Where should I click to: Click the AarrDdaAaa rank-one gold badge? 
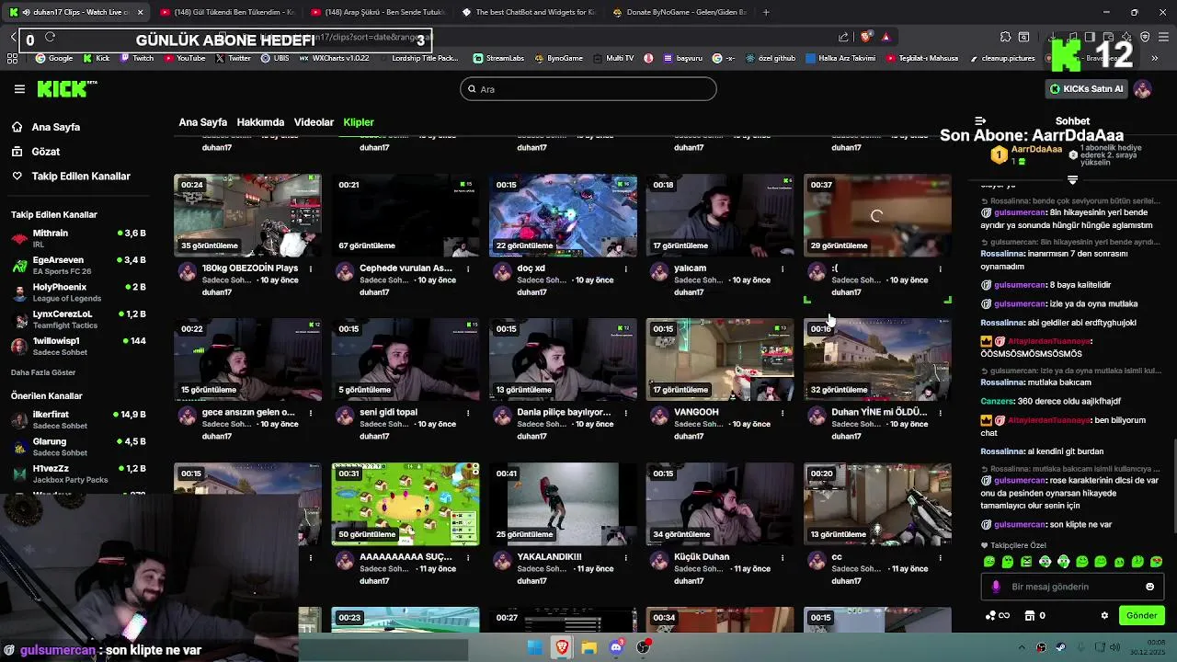point(999,154)
